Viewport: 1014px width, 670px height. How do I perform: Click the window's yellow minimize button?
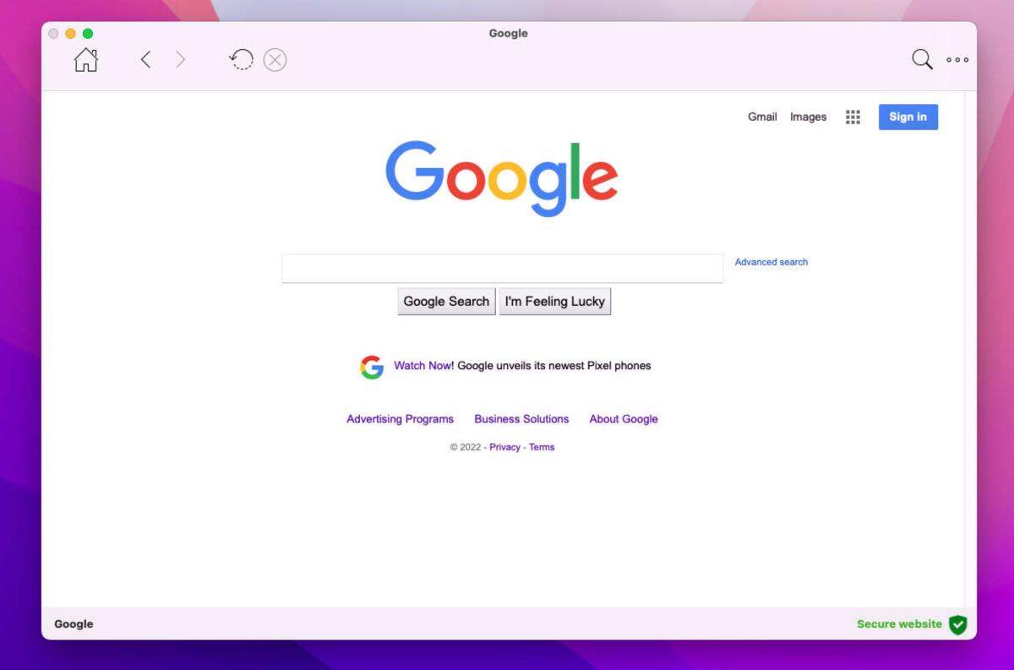coord(70,34)
